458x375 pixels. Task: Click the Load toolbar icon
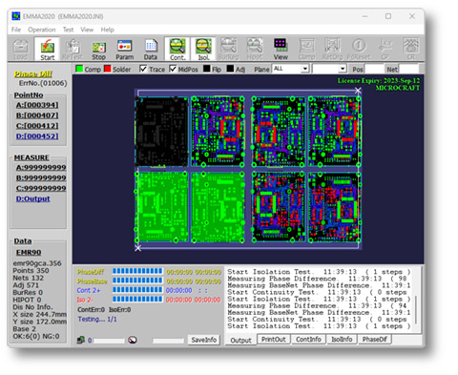click(20, 49)
